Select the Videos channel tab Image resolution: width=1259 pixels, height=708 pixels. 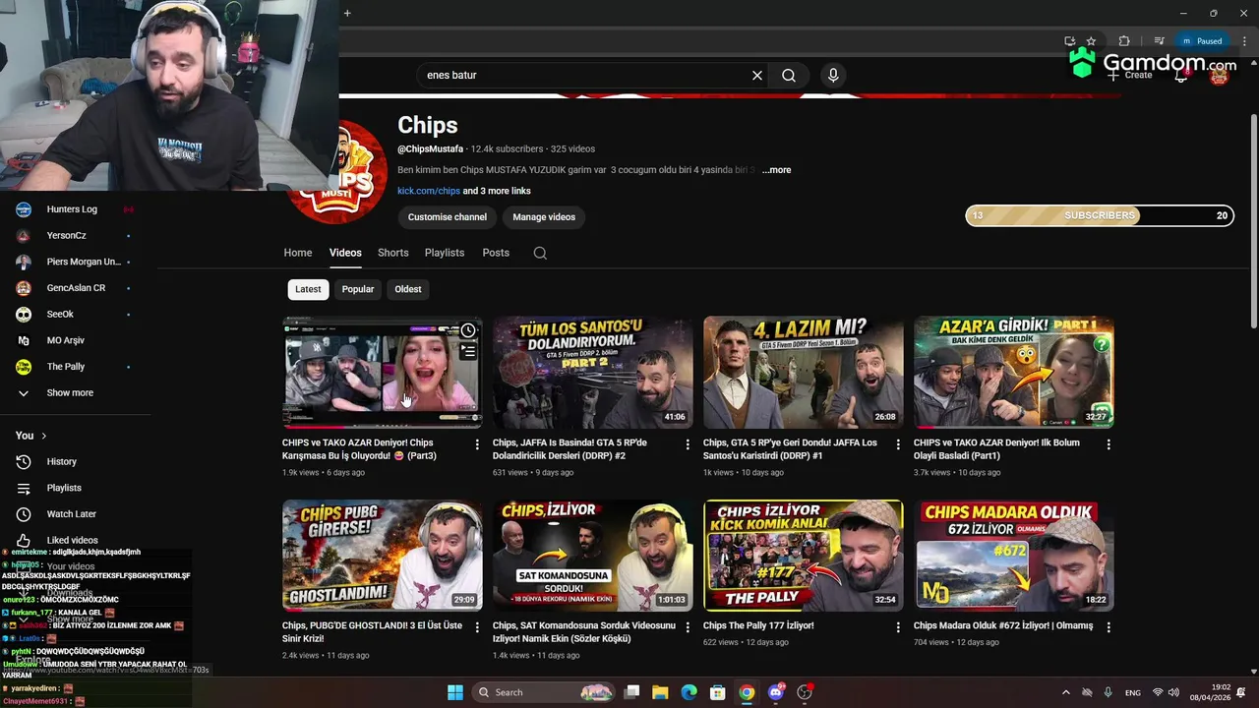click(345, 253)
